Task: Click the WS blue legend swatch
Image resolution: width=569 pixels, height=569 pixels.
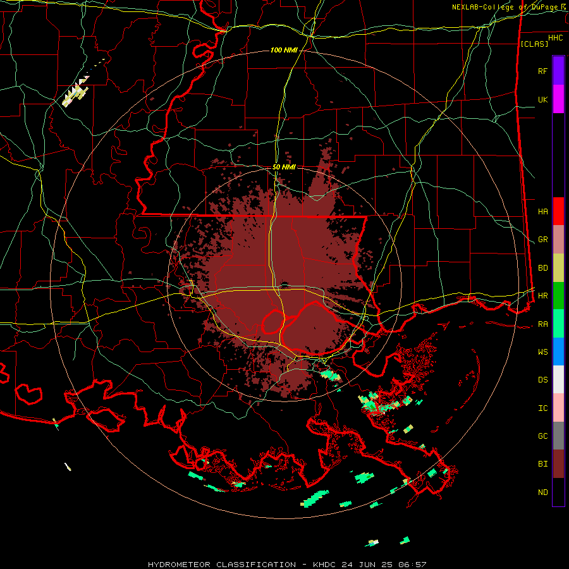Action: click(558, 352)
